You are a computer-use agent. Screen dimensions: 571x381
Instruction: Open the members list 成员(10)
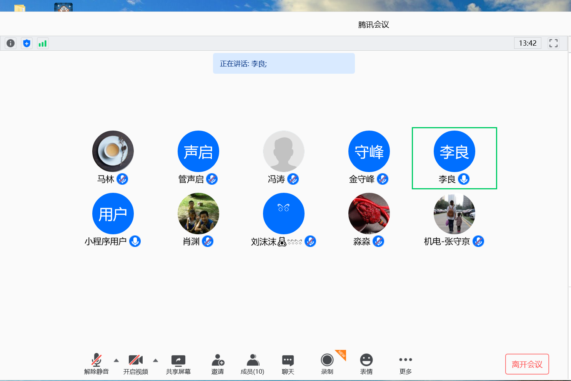coord(252,364)
